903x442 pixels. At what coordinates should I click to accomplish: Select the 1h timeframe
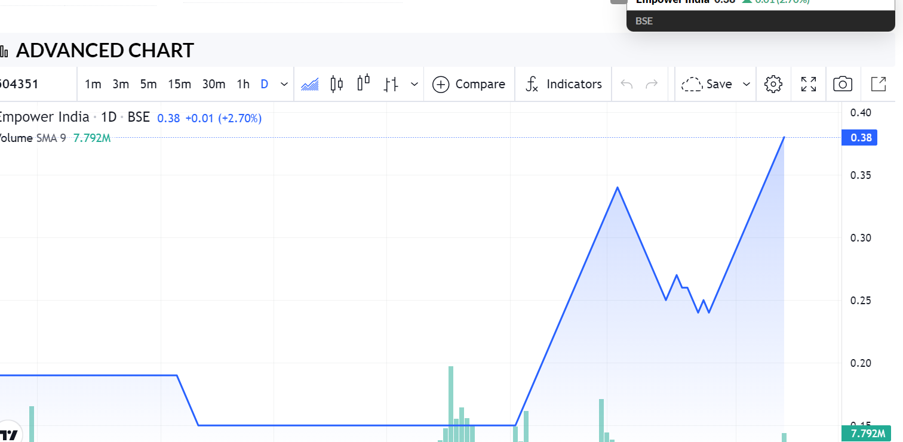pos(243,84)
